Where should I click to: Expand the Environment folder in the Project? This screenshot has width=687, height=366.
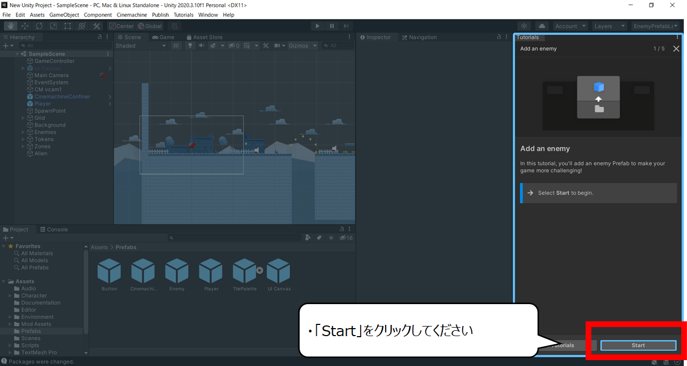point(10,317)
